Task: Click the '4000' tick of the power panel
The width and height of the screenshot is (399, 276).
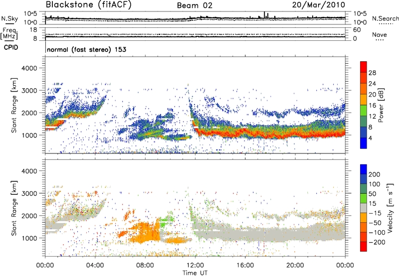Action: [29, 68]
